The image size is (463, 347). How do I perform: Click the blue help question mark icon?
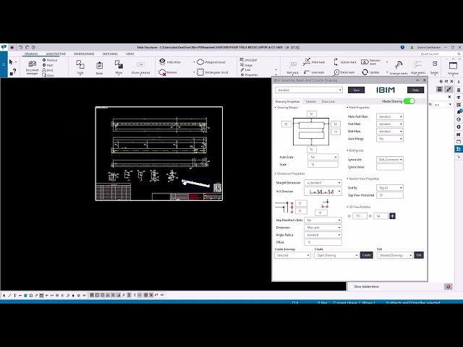point(402,47)
